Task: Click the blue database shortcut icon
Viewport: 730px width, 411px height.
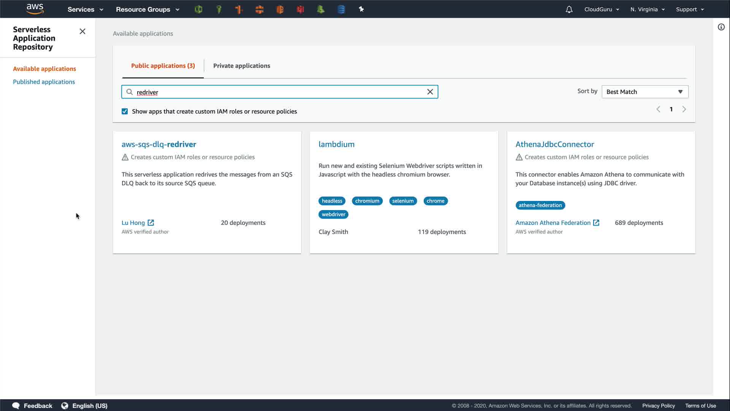Action: [341, 10]
